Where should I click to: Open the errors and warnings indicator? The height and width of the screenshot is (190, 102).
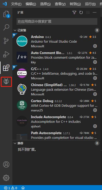click(x=11, y=188)
